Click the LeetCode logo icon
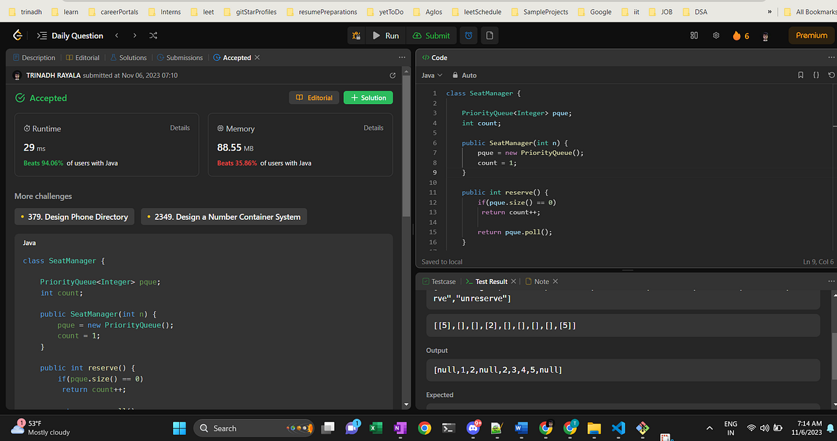 point(17,36)
